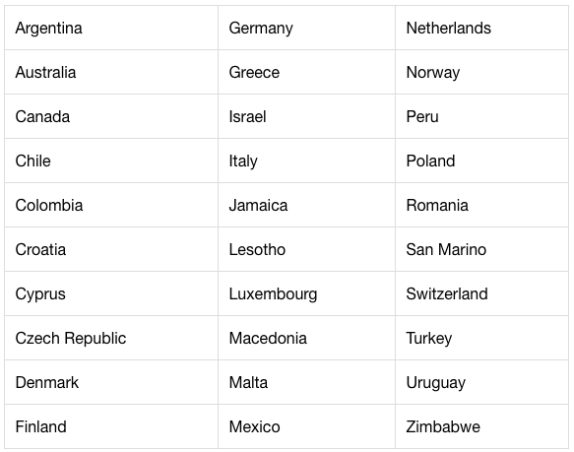Select the Israel entry
Screen dimensions: 574x452
[x=307, y=116]
